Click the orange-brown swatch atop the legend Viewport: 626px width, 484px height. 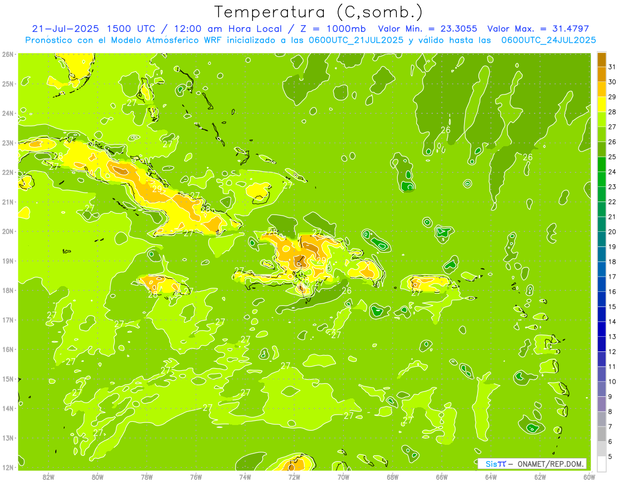[601, 60]
